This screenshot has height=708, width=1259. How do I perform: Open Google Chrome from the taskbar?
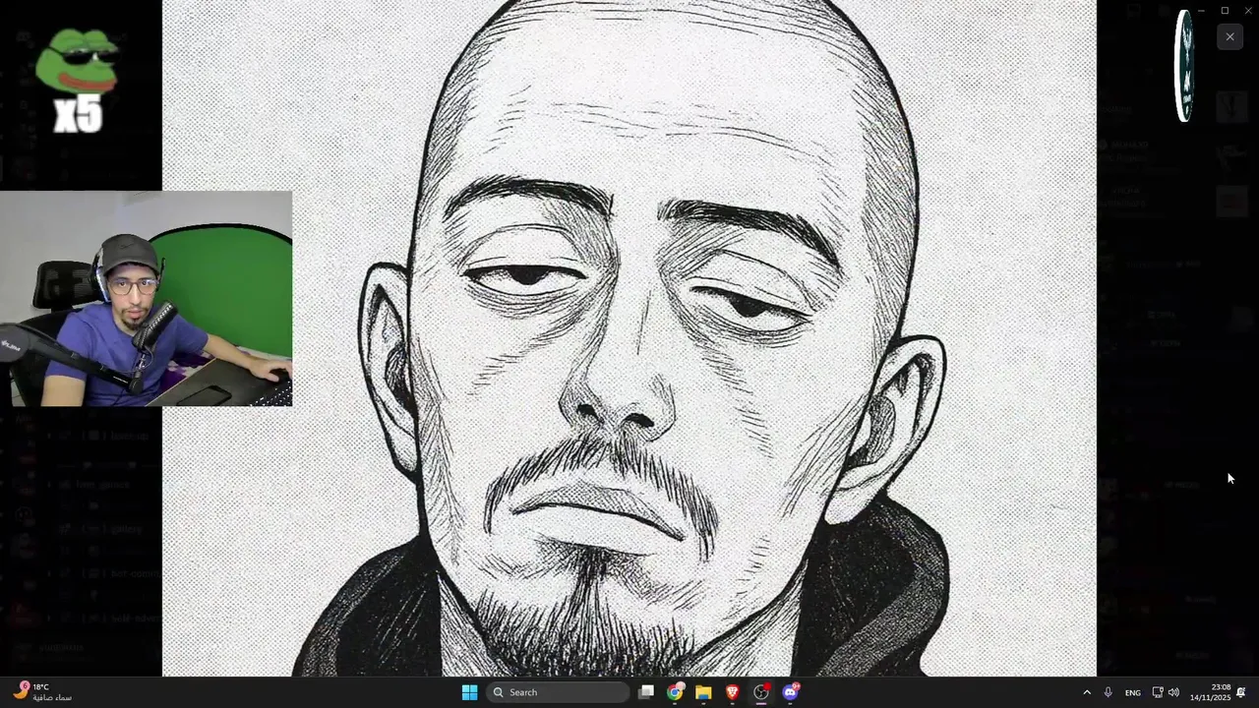[x=675, y=692]
